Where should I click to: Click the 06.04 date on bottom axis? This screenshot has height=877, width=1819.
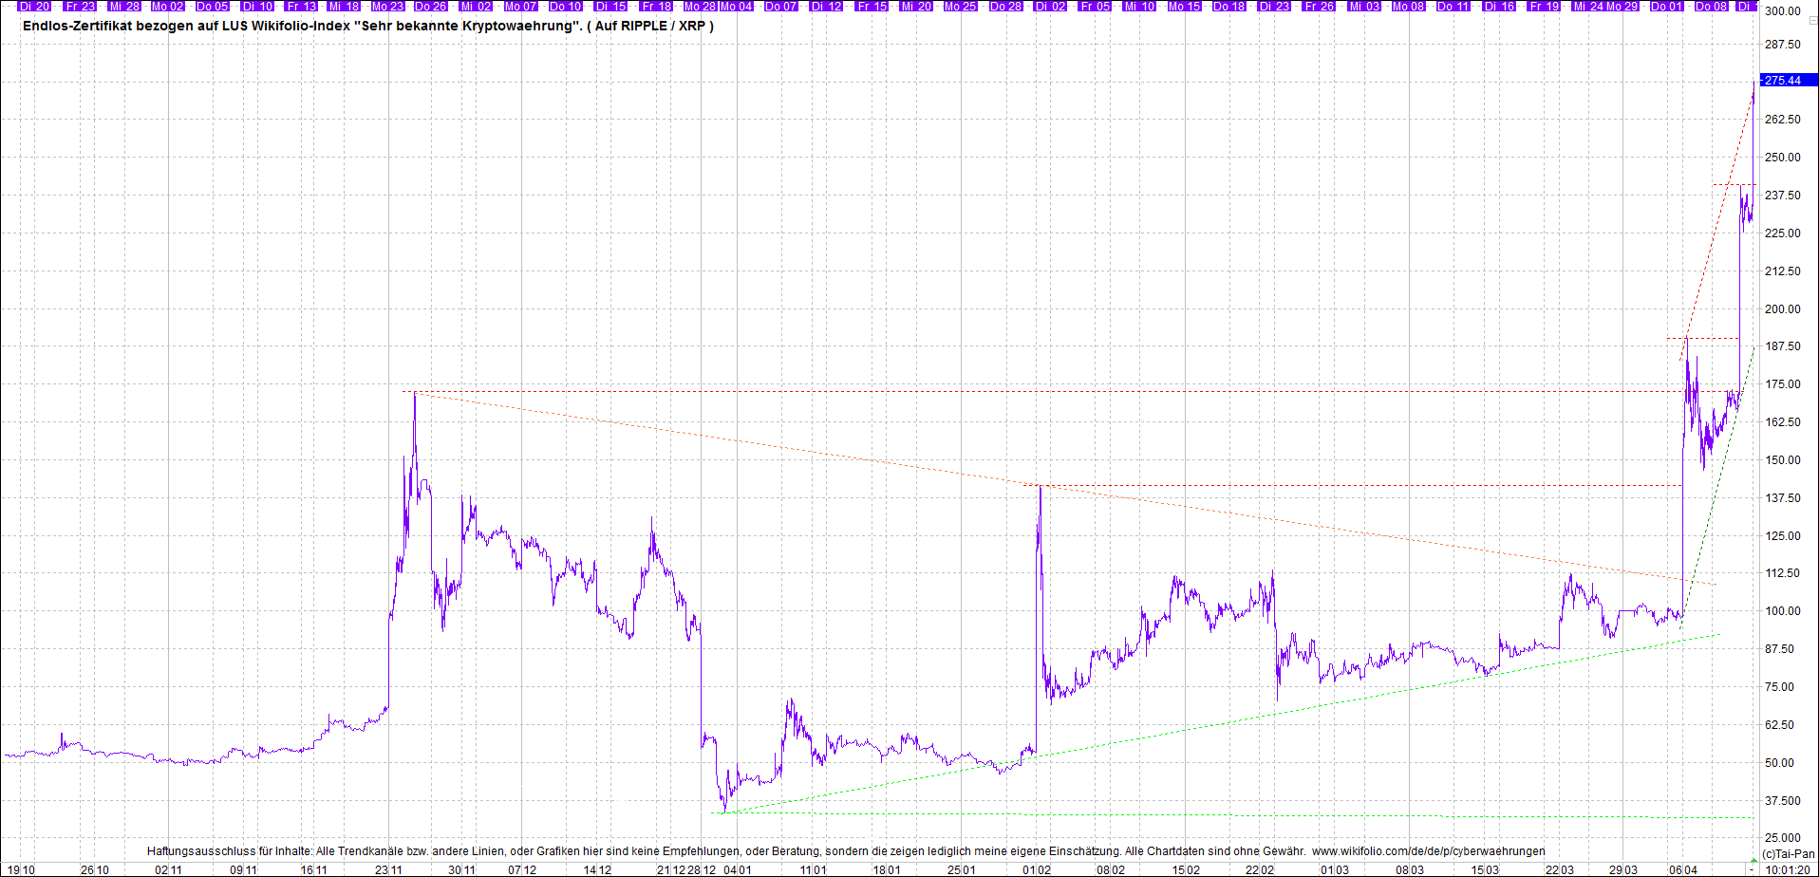point(1683,869)
